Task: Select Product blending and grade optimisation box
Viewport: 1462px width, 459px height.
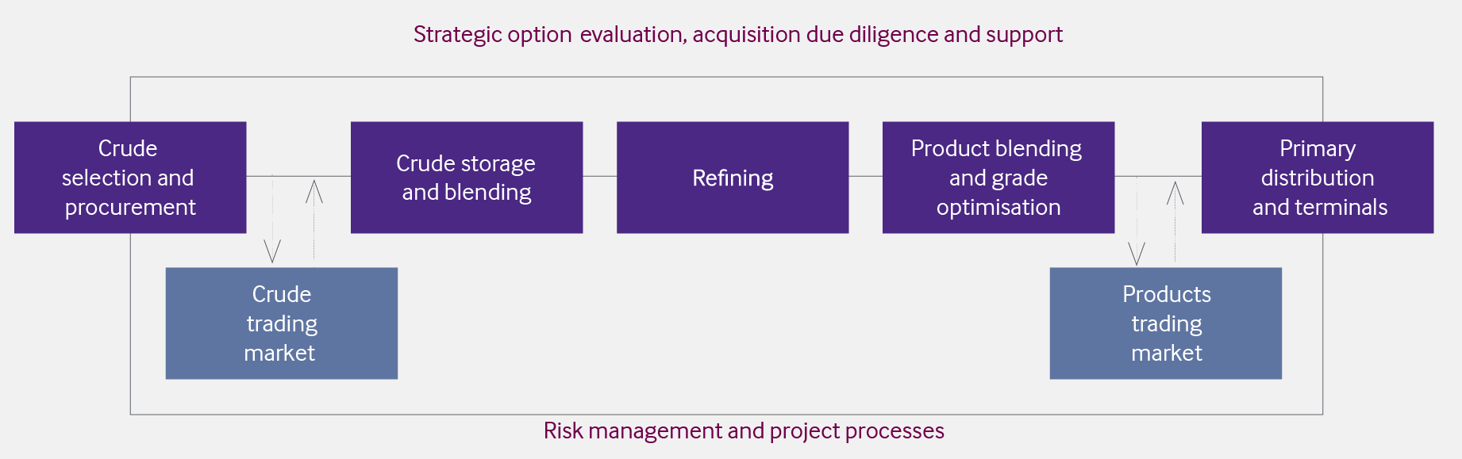Action: click(998, 178)
